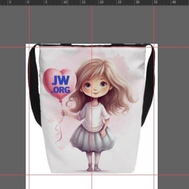189x189 pixels.
Task: Click the JW.ORG text on the balloon
Action: pos(61,84)
